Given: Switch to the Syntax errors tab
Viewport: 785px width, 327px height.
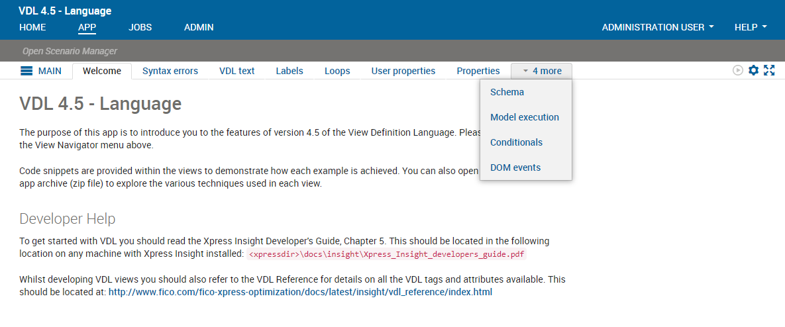Looking at the screenshot, I should pyautogui.click(x=170, y=71).
